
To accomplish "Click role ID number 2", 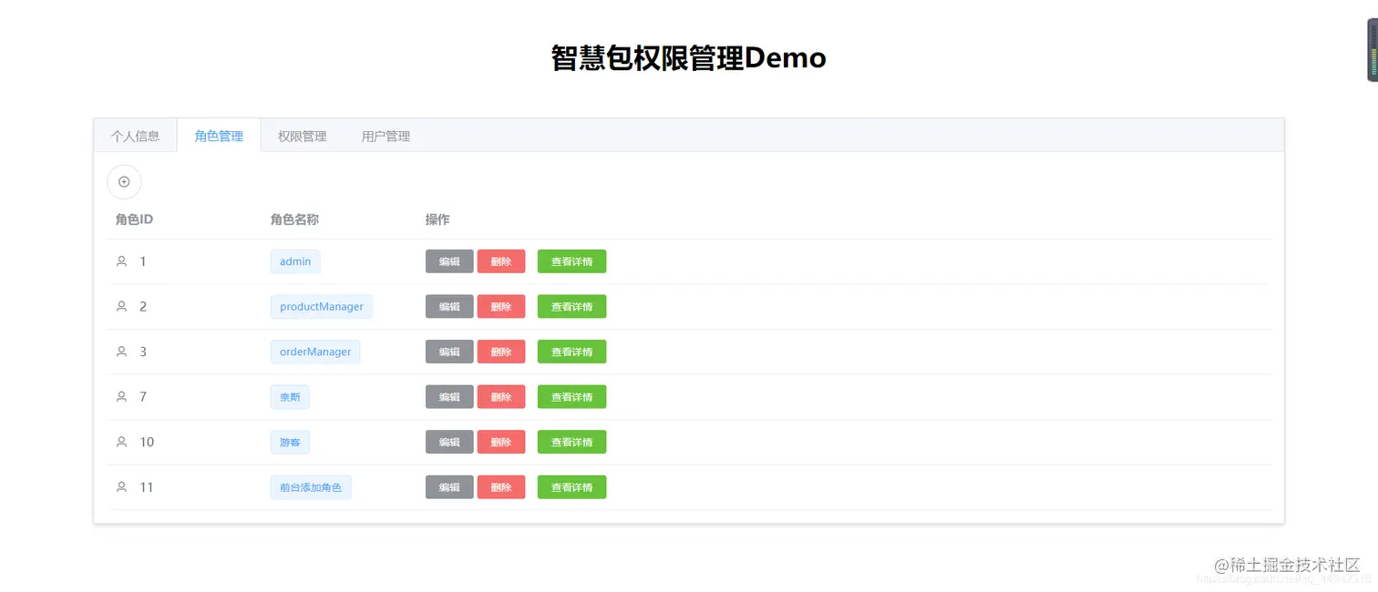I will (x=143, y=307).
